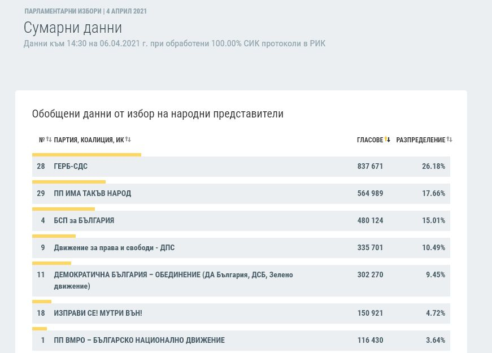This screenshot has height=353, width=492.
Task: Click vote count 150 921
Action: (370, 313)
